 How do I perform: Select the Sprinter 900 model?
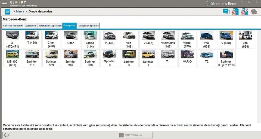(90, 58)
